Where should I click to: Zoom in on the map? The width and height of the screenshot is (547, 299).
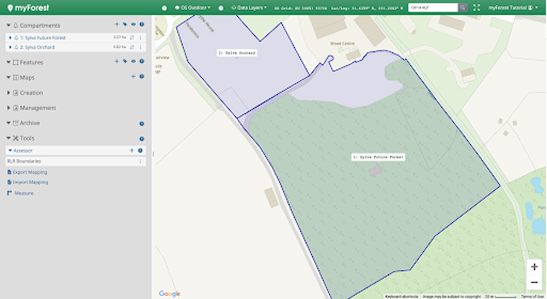534,267
